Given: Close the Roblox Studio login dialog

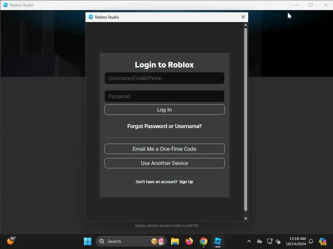Looking at the screenshot, I should coord(243,17).
